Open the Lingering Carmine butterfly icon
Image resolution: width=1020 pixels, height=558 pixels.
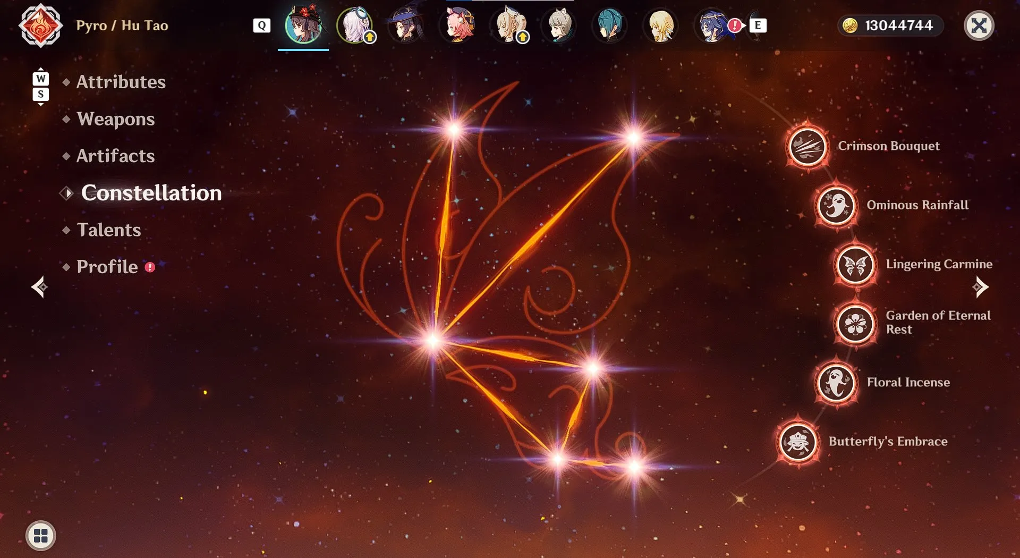tap(855, 265)
